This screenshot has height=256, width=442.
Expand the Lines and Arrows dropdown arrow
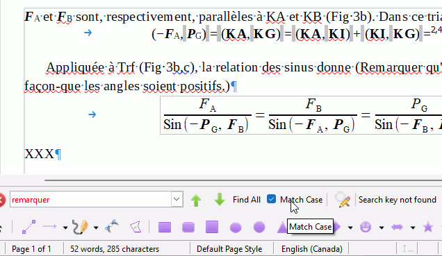pos(65,228)
